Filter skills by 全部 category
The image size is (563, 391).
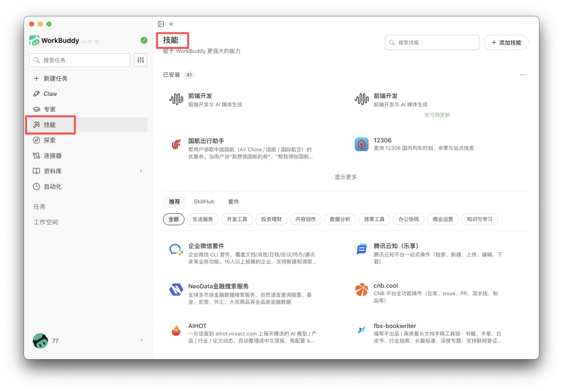tap(174, 219)
